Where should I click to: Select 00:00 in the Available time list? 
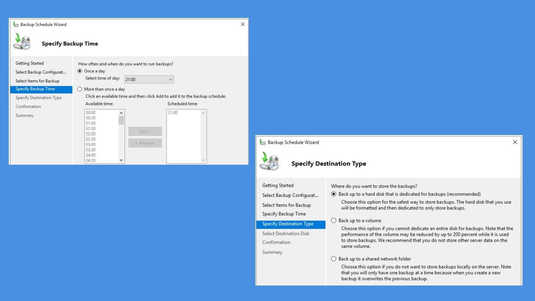pos(91,113)
